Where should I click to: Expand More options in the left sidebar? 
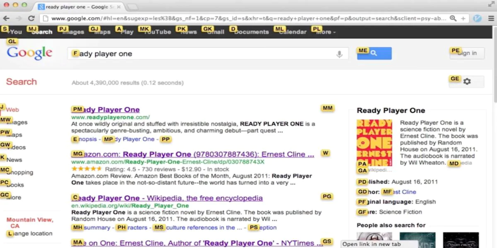tap(14, 197)
